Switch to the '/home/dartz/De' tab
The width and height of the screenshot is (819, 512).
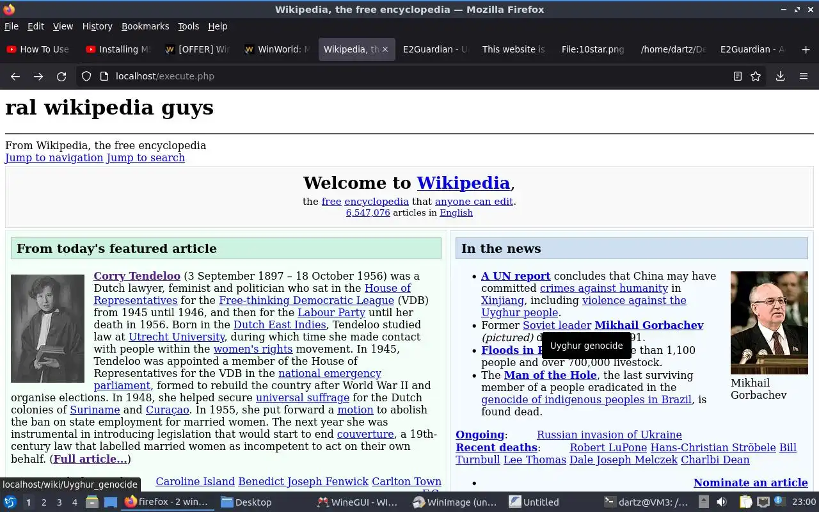pyautogui.click(x=674, y=49)
